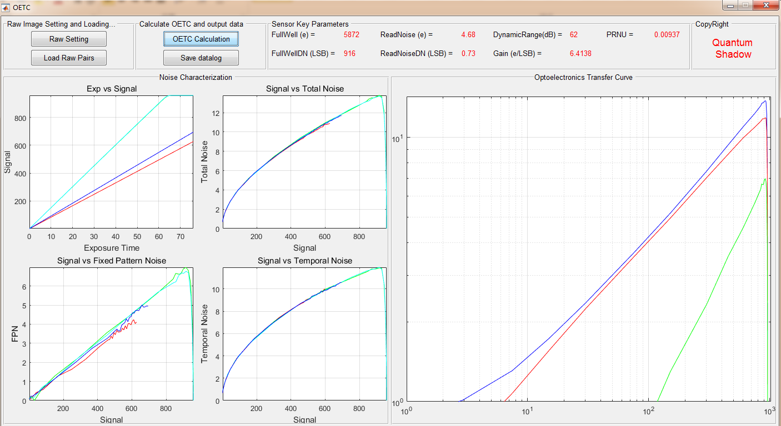The image size is (781, 426).
Task: Click the ReadNoise (e) value 4.68
Action: click(x=468, y=34)
